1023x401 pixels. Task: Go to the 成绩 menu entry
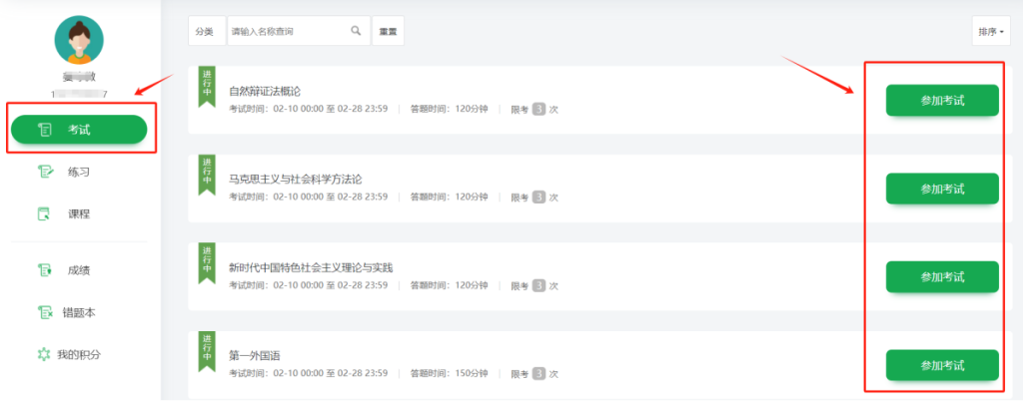coord(79,270)
